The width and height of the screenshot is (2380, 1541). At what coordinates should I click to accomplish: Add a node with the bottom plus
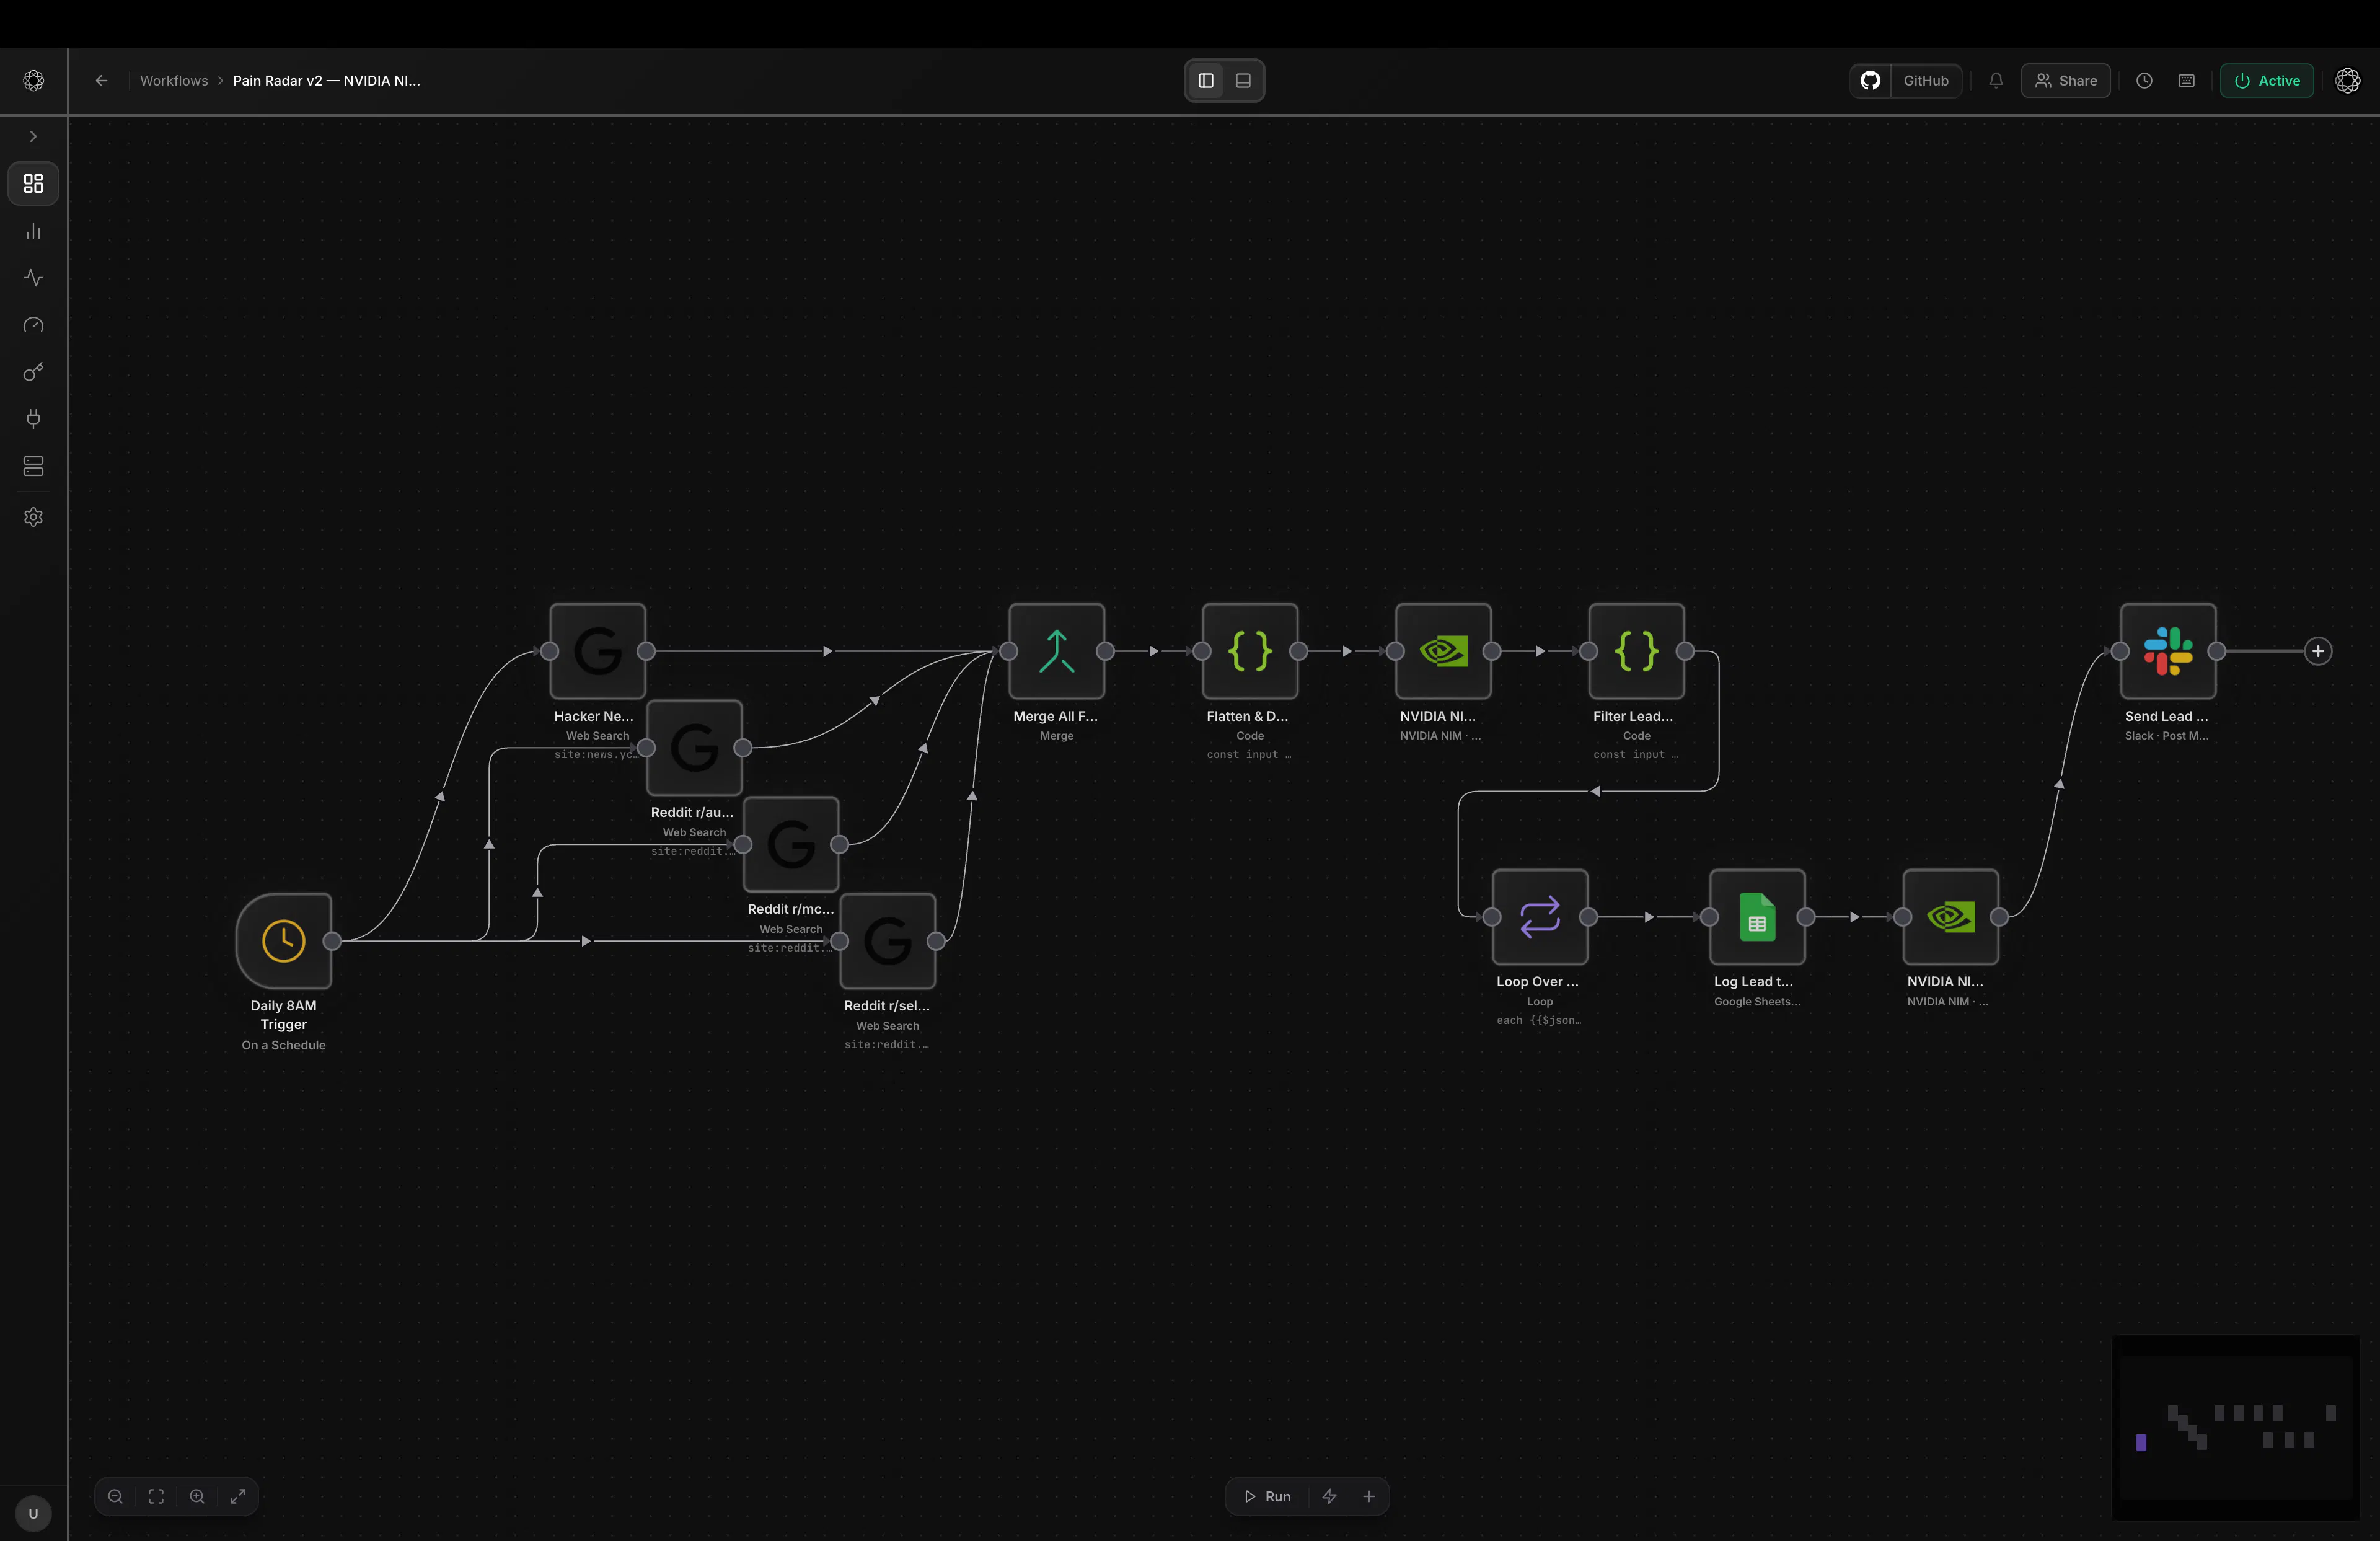coord(1369,1496)
